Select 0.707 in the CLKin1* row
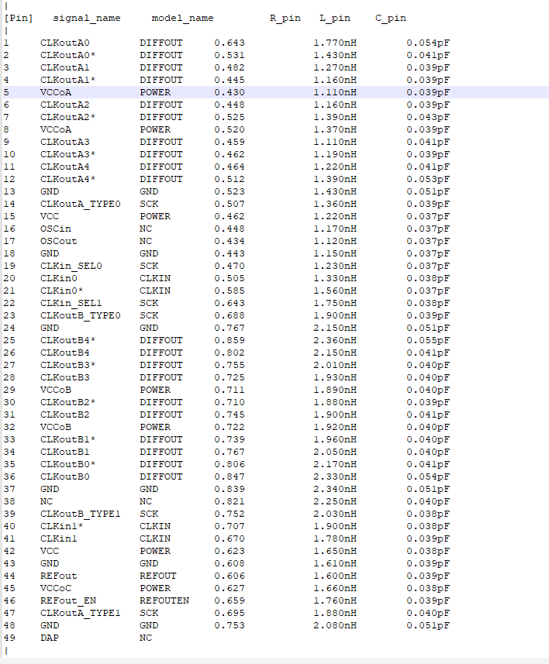Image resolution: width=549 pixels, height=664 pixels. [x=230, y=526]
